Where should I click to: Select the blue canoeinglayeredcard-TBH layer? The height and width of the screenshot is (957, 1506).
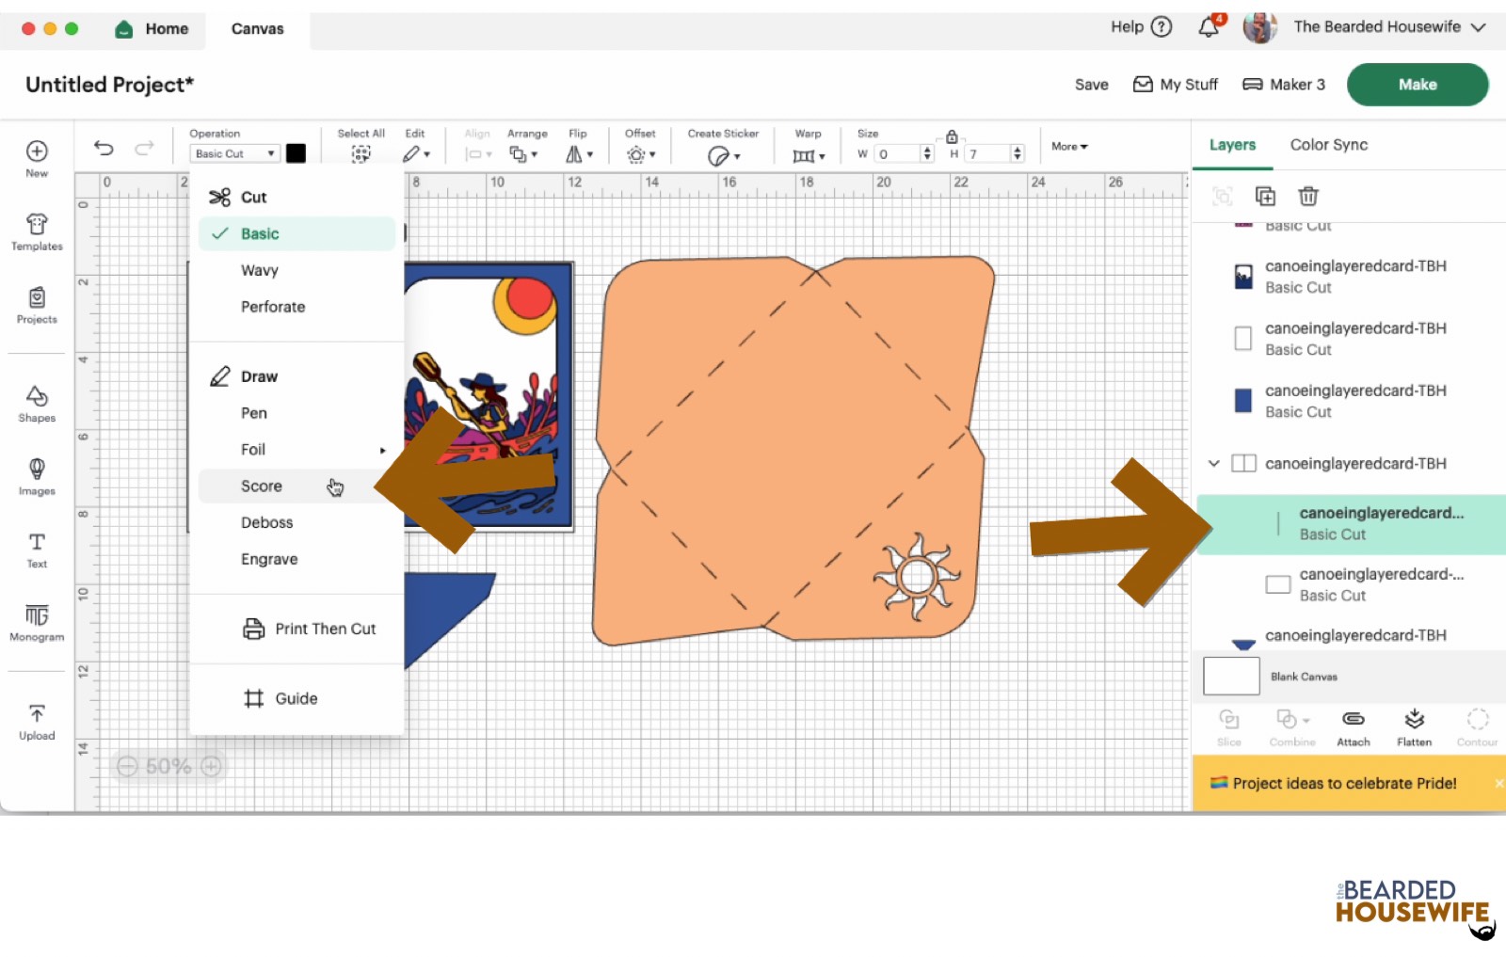point(1351,401)
